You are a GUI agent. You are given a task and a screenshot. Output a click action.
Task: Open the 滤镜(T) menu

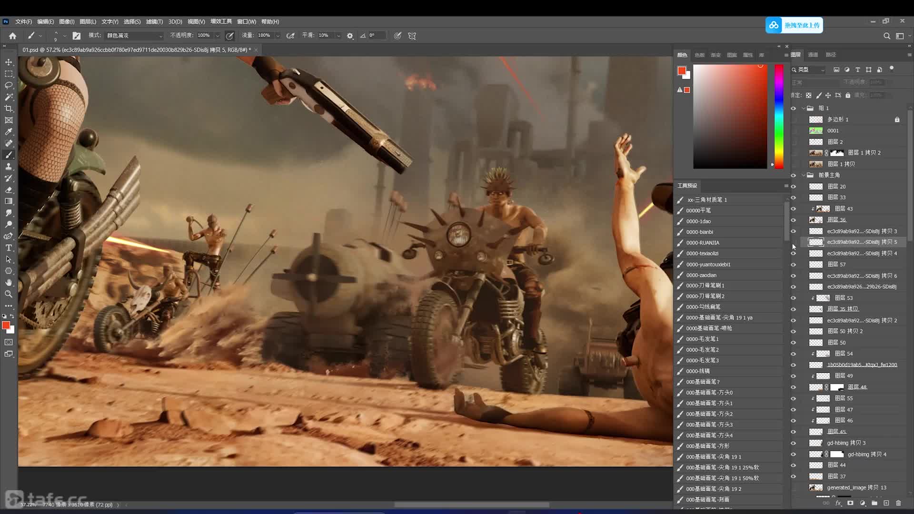(154, 21)
